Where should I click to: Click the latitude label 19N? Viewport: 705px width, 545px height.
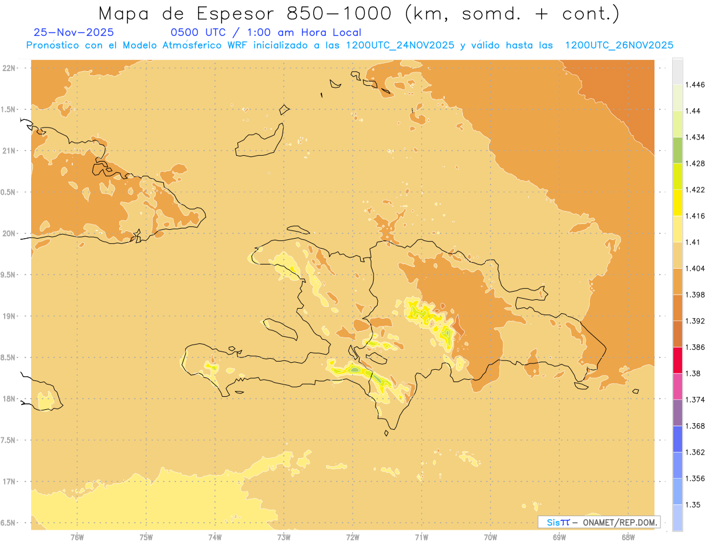tap(9, 316)
